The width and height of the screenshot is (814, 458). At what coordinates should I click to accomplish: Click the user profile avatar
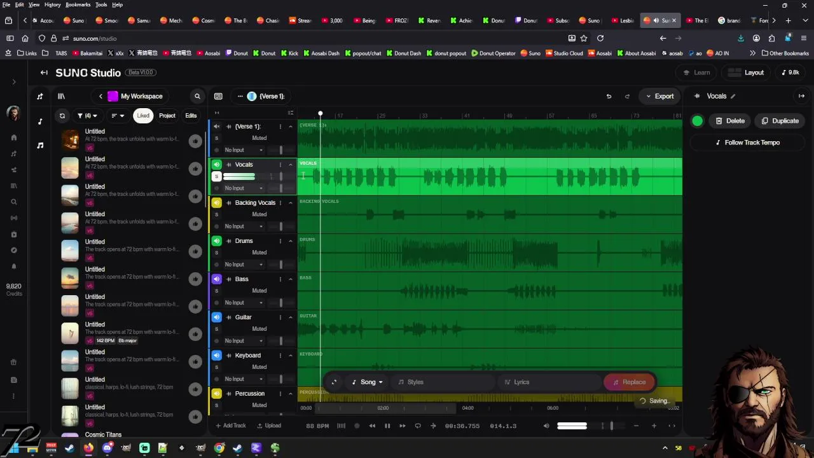(x=13, y=113)
